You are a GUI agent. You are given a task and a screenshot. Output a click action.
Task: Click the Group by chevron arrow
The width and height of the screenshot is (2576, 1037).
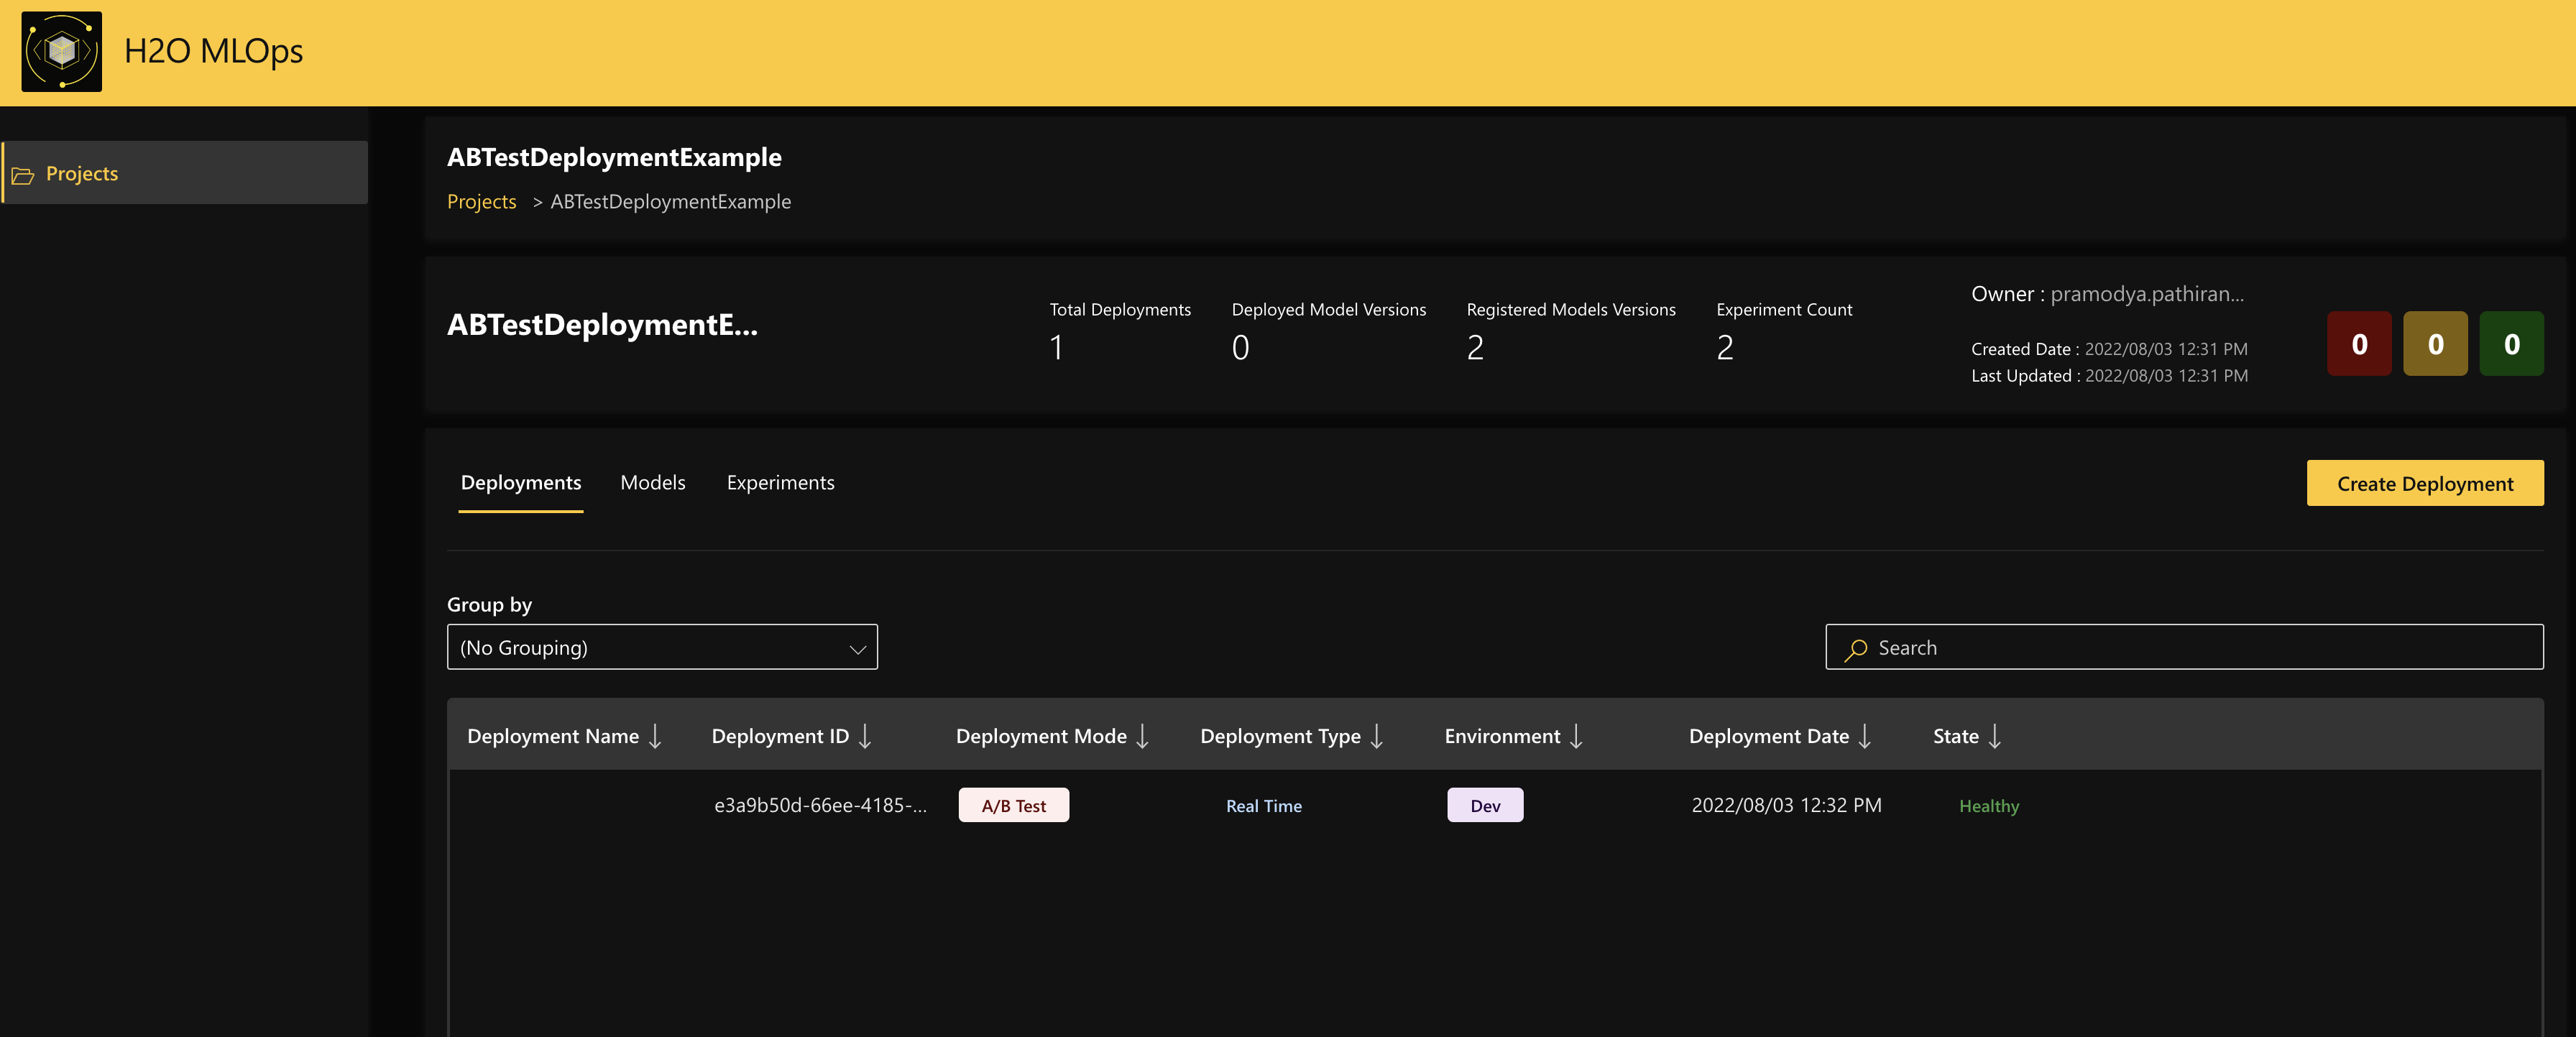pos(857,649)
